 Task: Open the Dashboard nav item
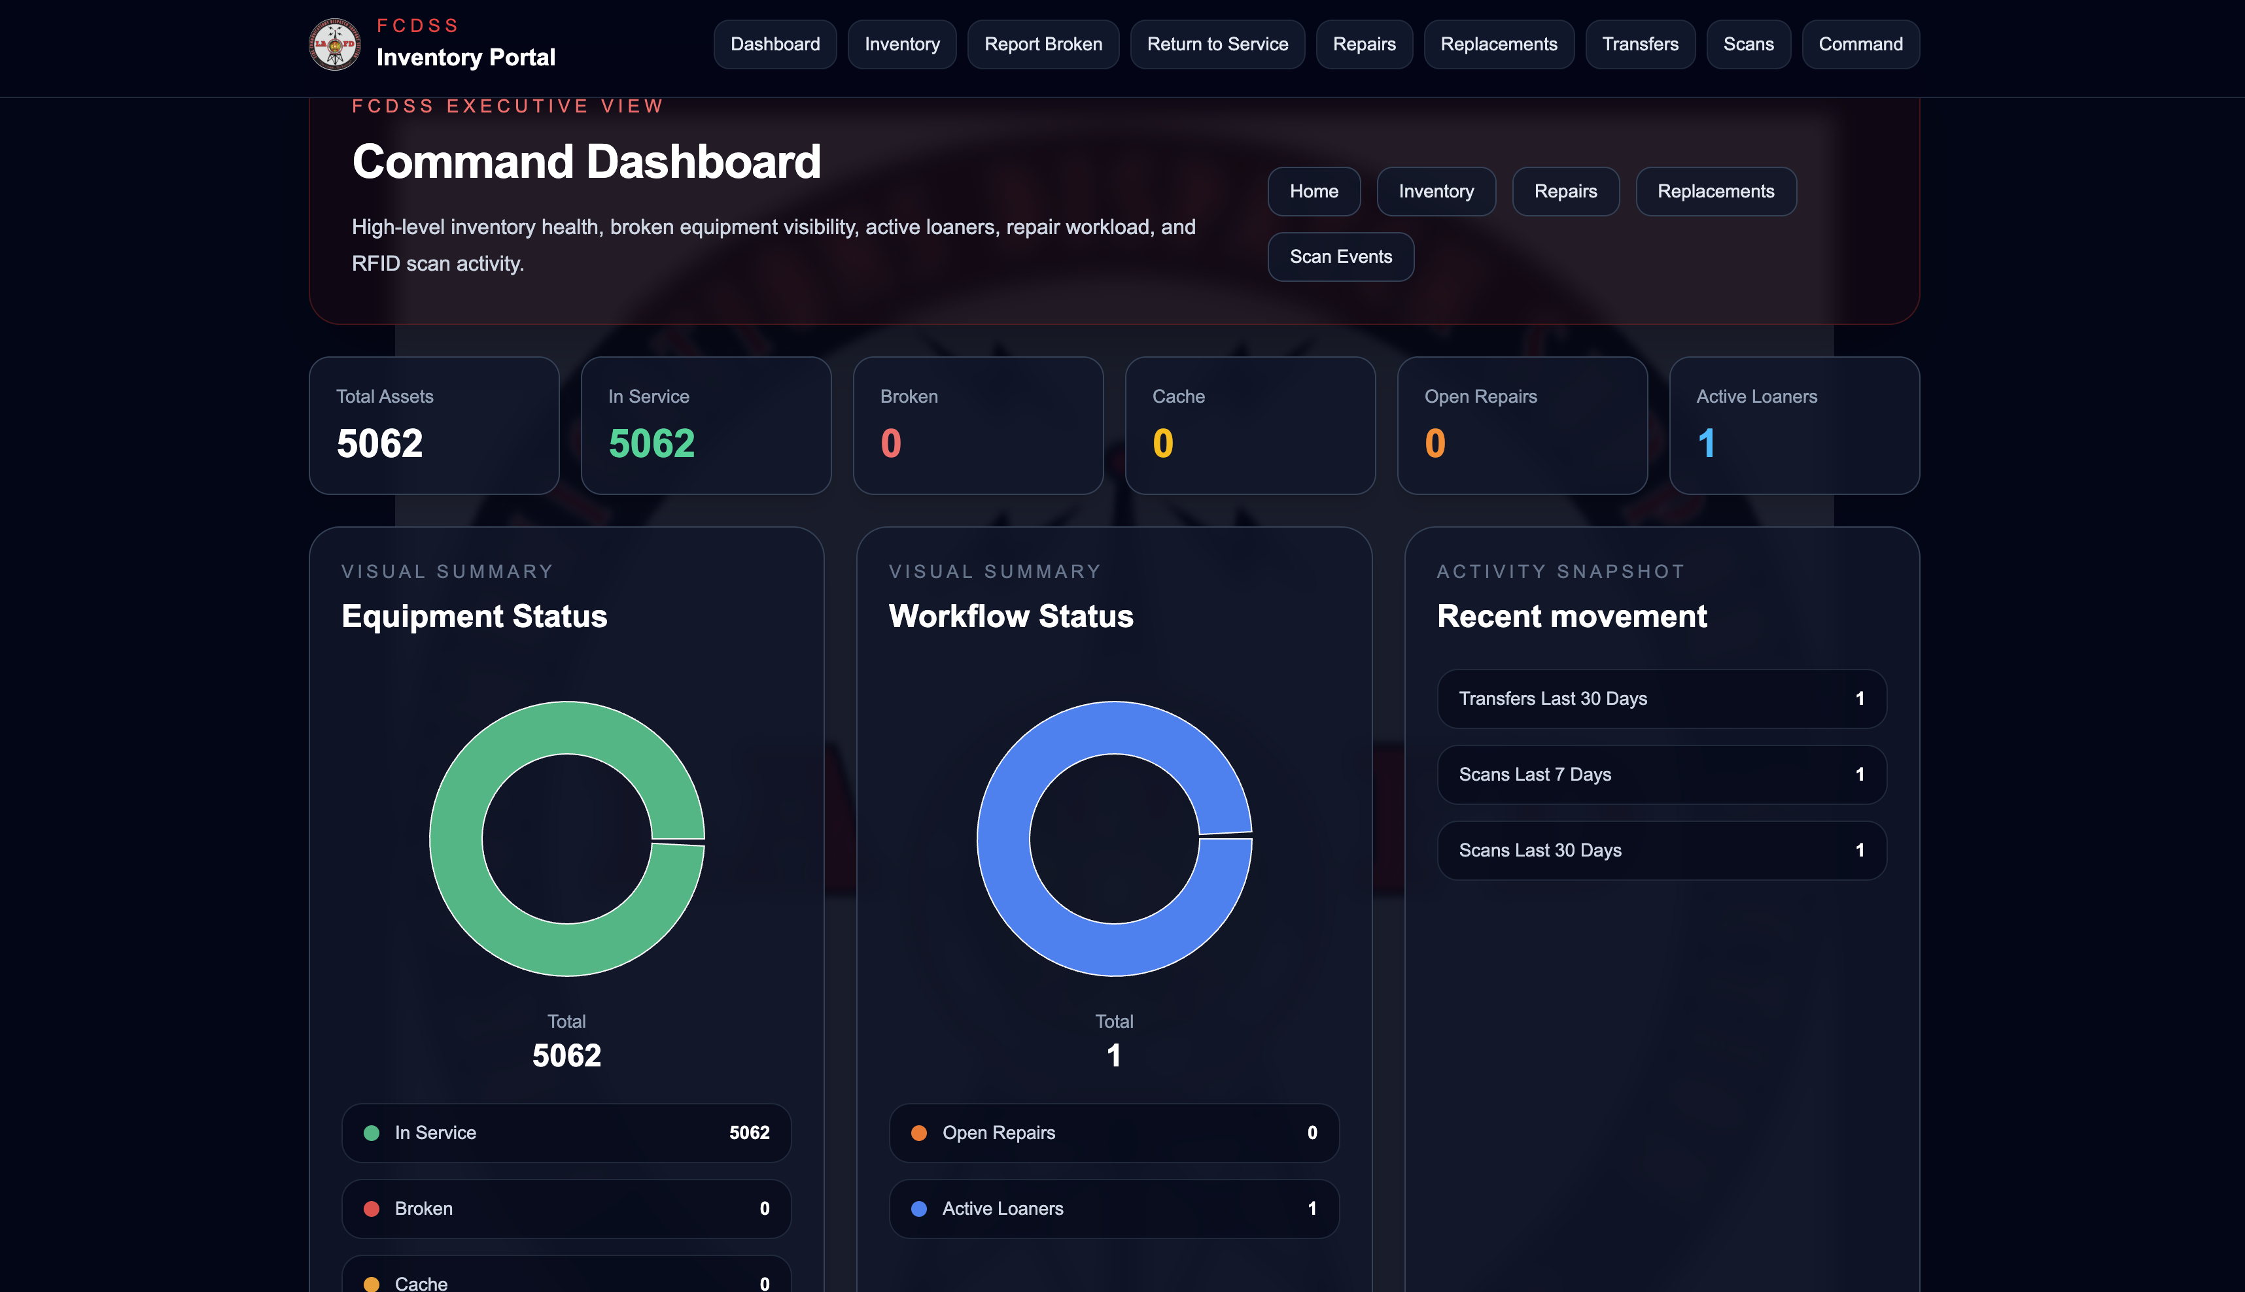(x=775, y=44)
